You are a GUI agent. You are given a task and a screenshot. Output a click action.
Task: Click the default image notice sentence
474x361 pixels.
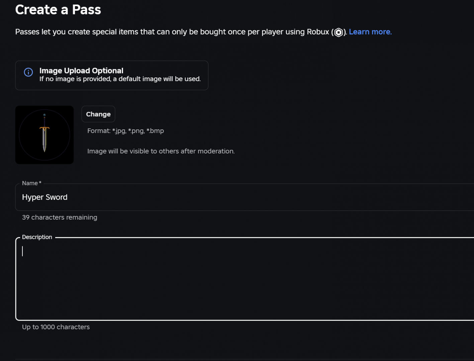(120, 79)
